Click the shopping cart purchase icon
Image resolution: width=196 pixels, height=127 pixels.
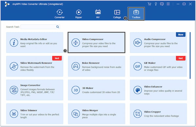click(149, 4)
